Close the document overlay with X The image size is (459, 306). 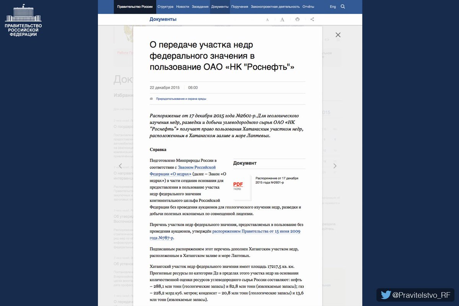pos(338,35)
